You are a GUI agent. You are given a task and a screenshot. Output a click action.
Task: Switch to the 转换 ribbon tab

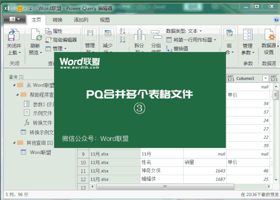[57, 20]
